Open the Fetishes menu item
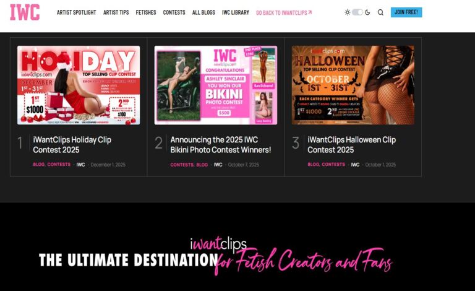This screenshot has width=475, height=291. 146,12
